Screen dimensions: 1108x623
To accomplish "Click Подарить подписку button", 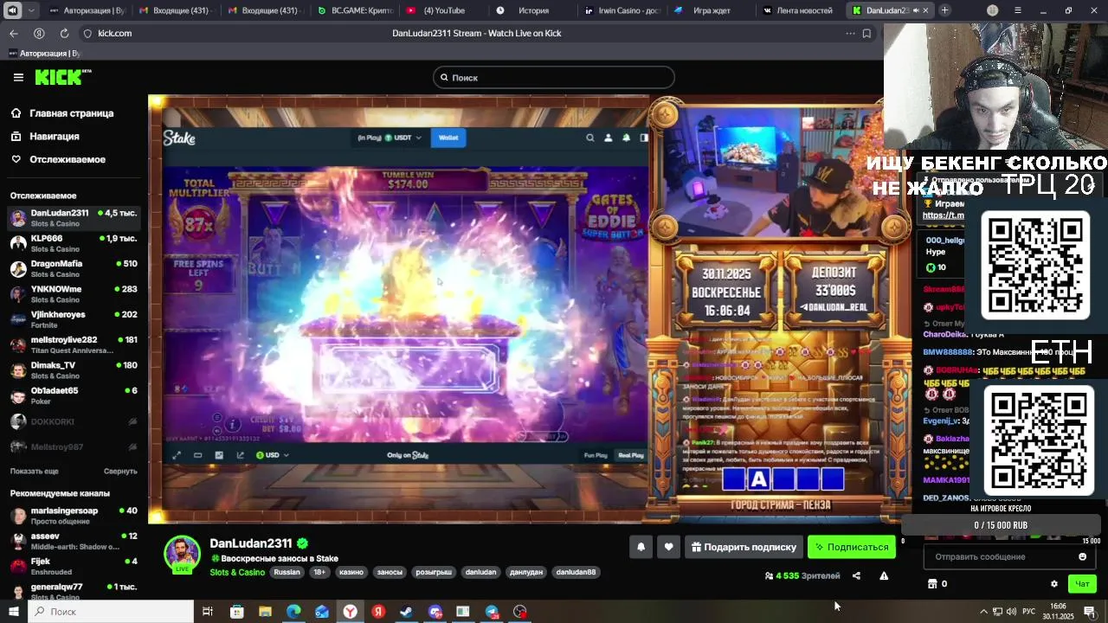I will click(744, 547).
